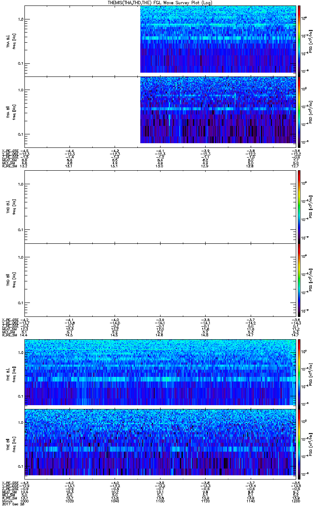Click the hhmm row label

pos(6,501)
